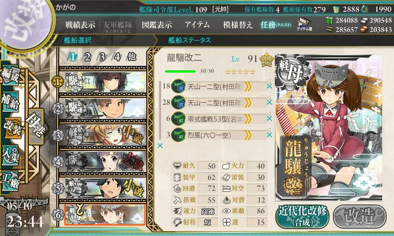Click Ryujou's green HP bar
Screen dimensions: 394x236
180,71
